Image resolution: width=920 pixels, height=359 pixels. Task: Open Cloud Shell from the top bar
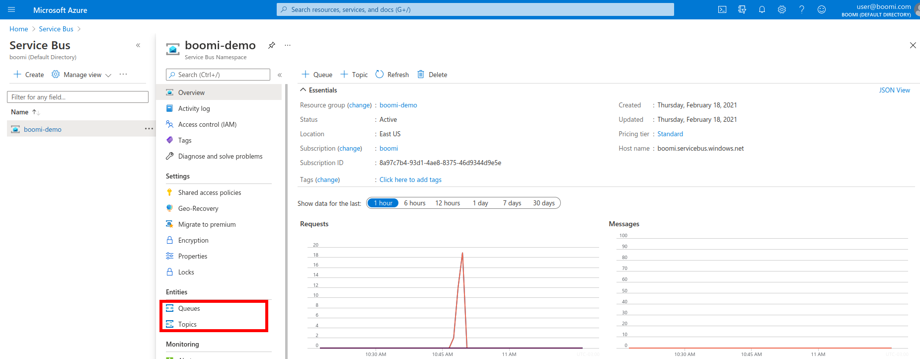click(722, 9)
